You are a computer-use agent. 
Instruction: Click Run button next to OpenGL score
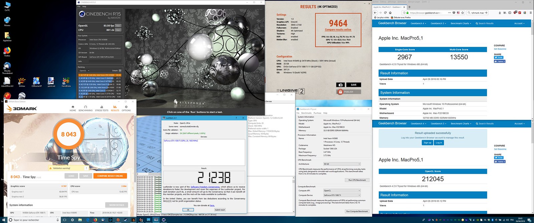118,25
